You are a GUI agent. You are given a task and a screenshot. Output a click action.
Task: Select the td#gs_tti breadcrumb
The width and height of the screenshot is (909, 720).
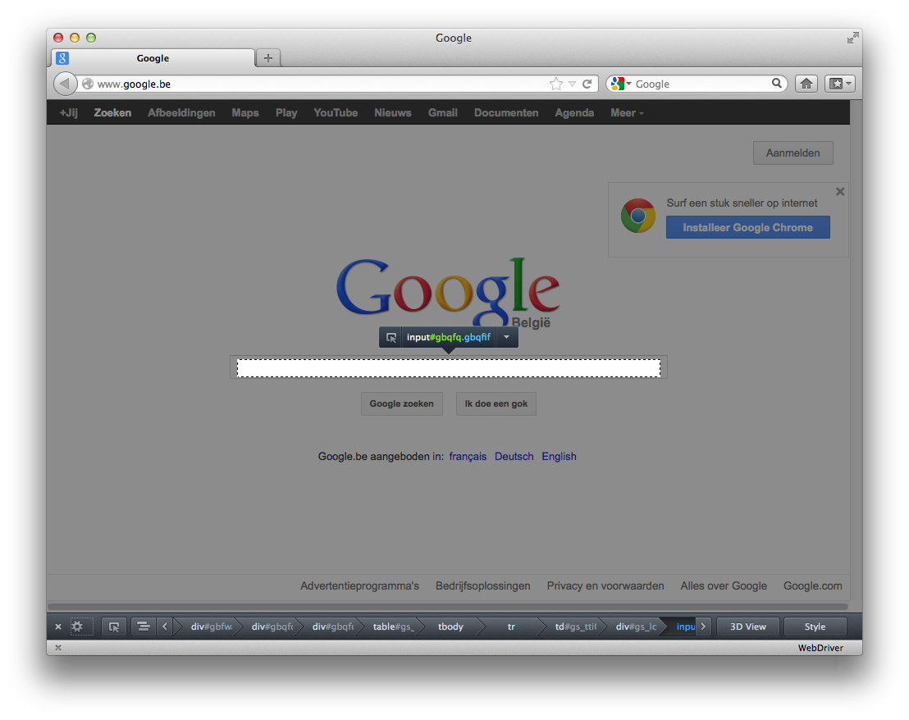pyautogui.click(x=575, y=627)
